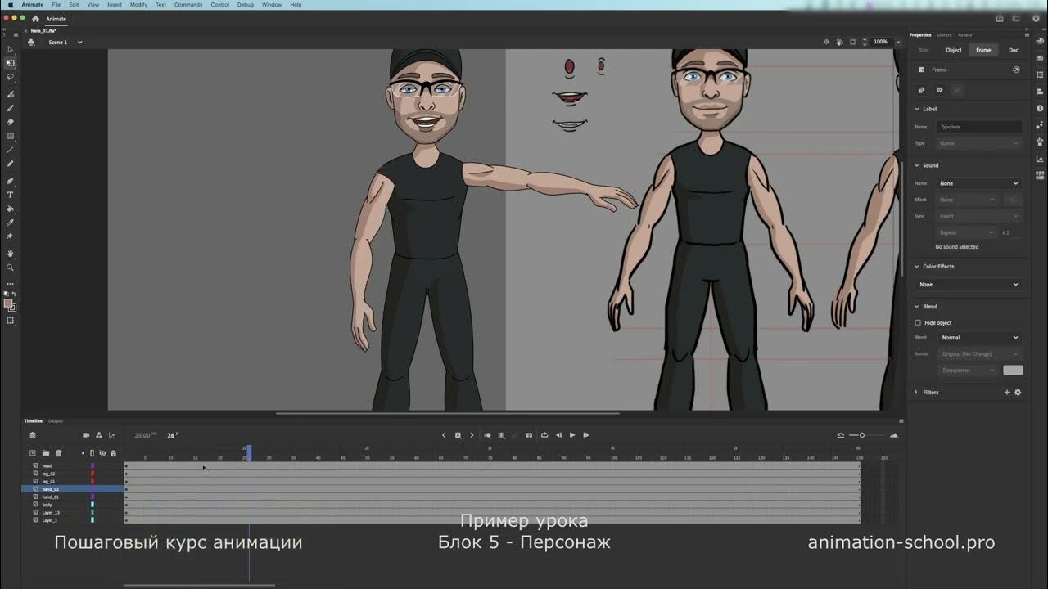1048x589 pixels.
Task: Click the New Layer icon
Action: [33, 453]
